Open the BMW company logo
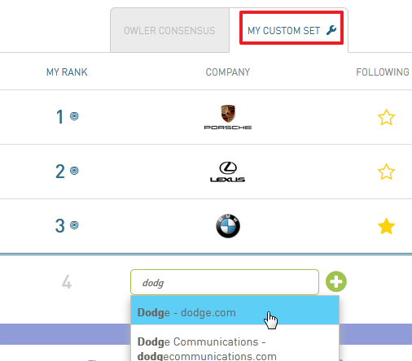Viewport: 412px width, 361px height. [228, 226]
